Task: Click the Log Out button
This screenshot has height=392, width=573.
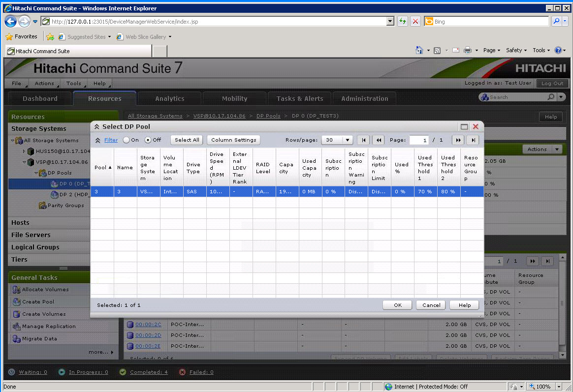Action: tap(552, 83)
